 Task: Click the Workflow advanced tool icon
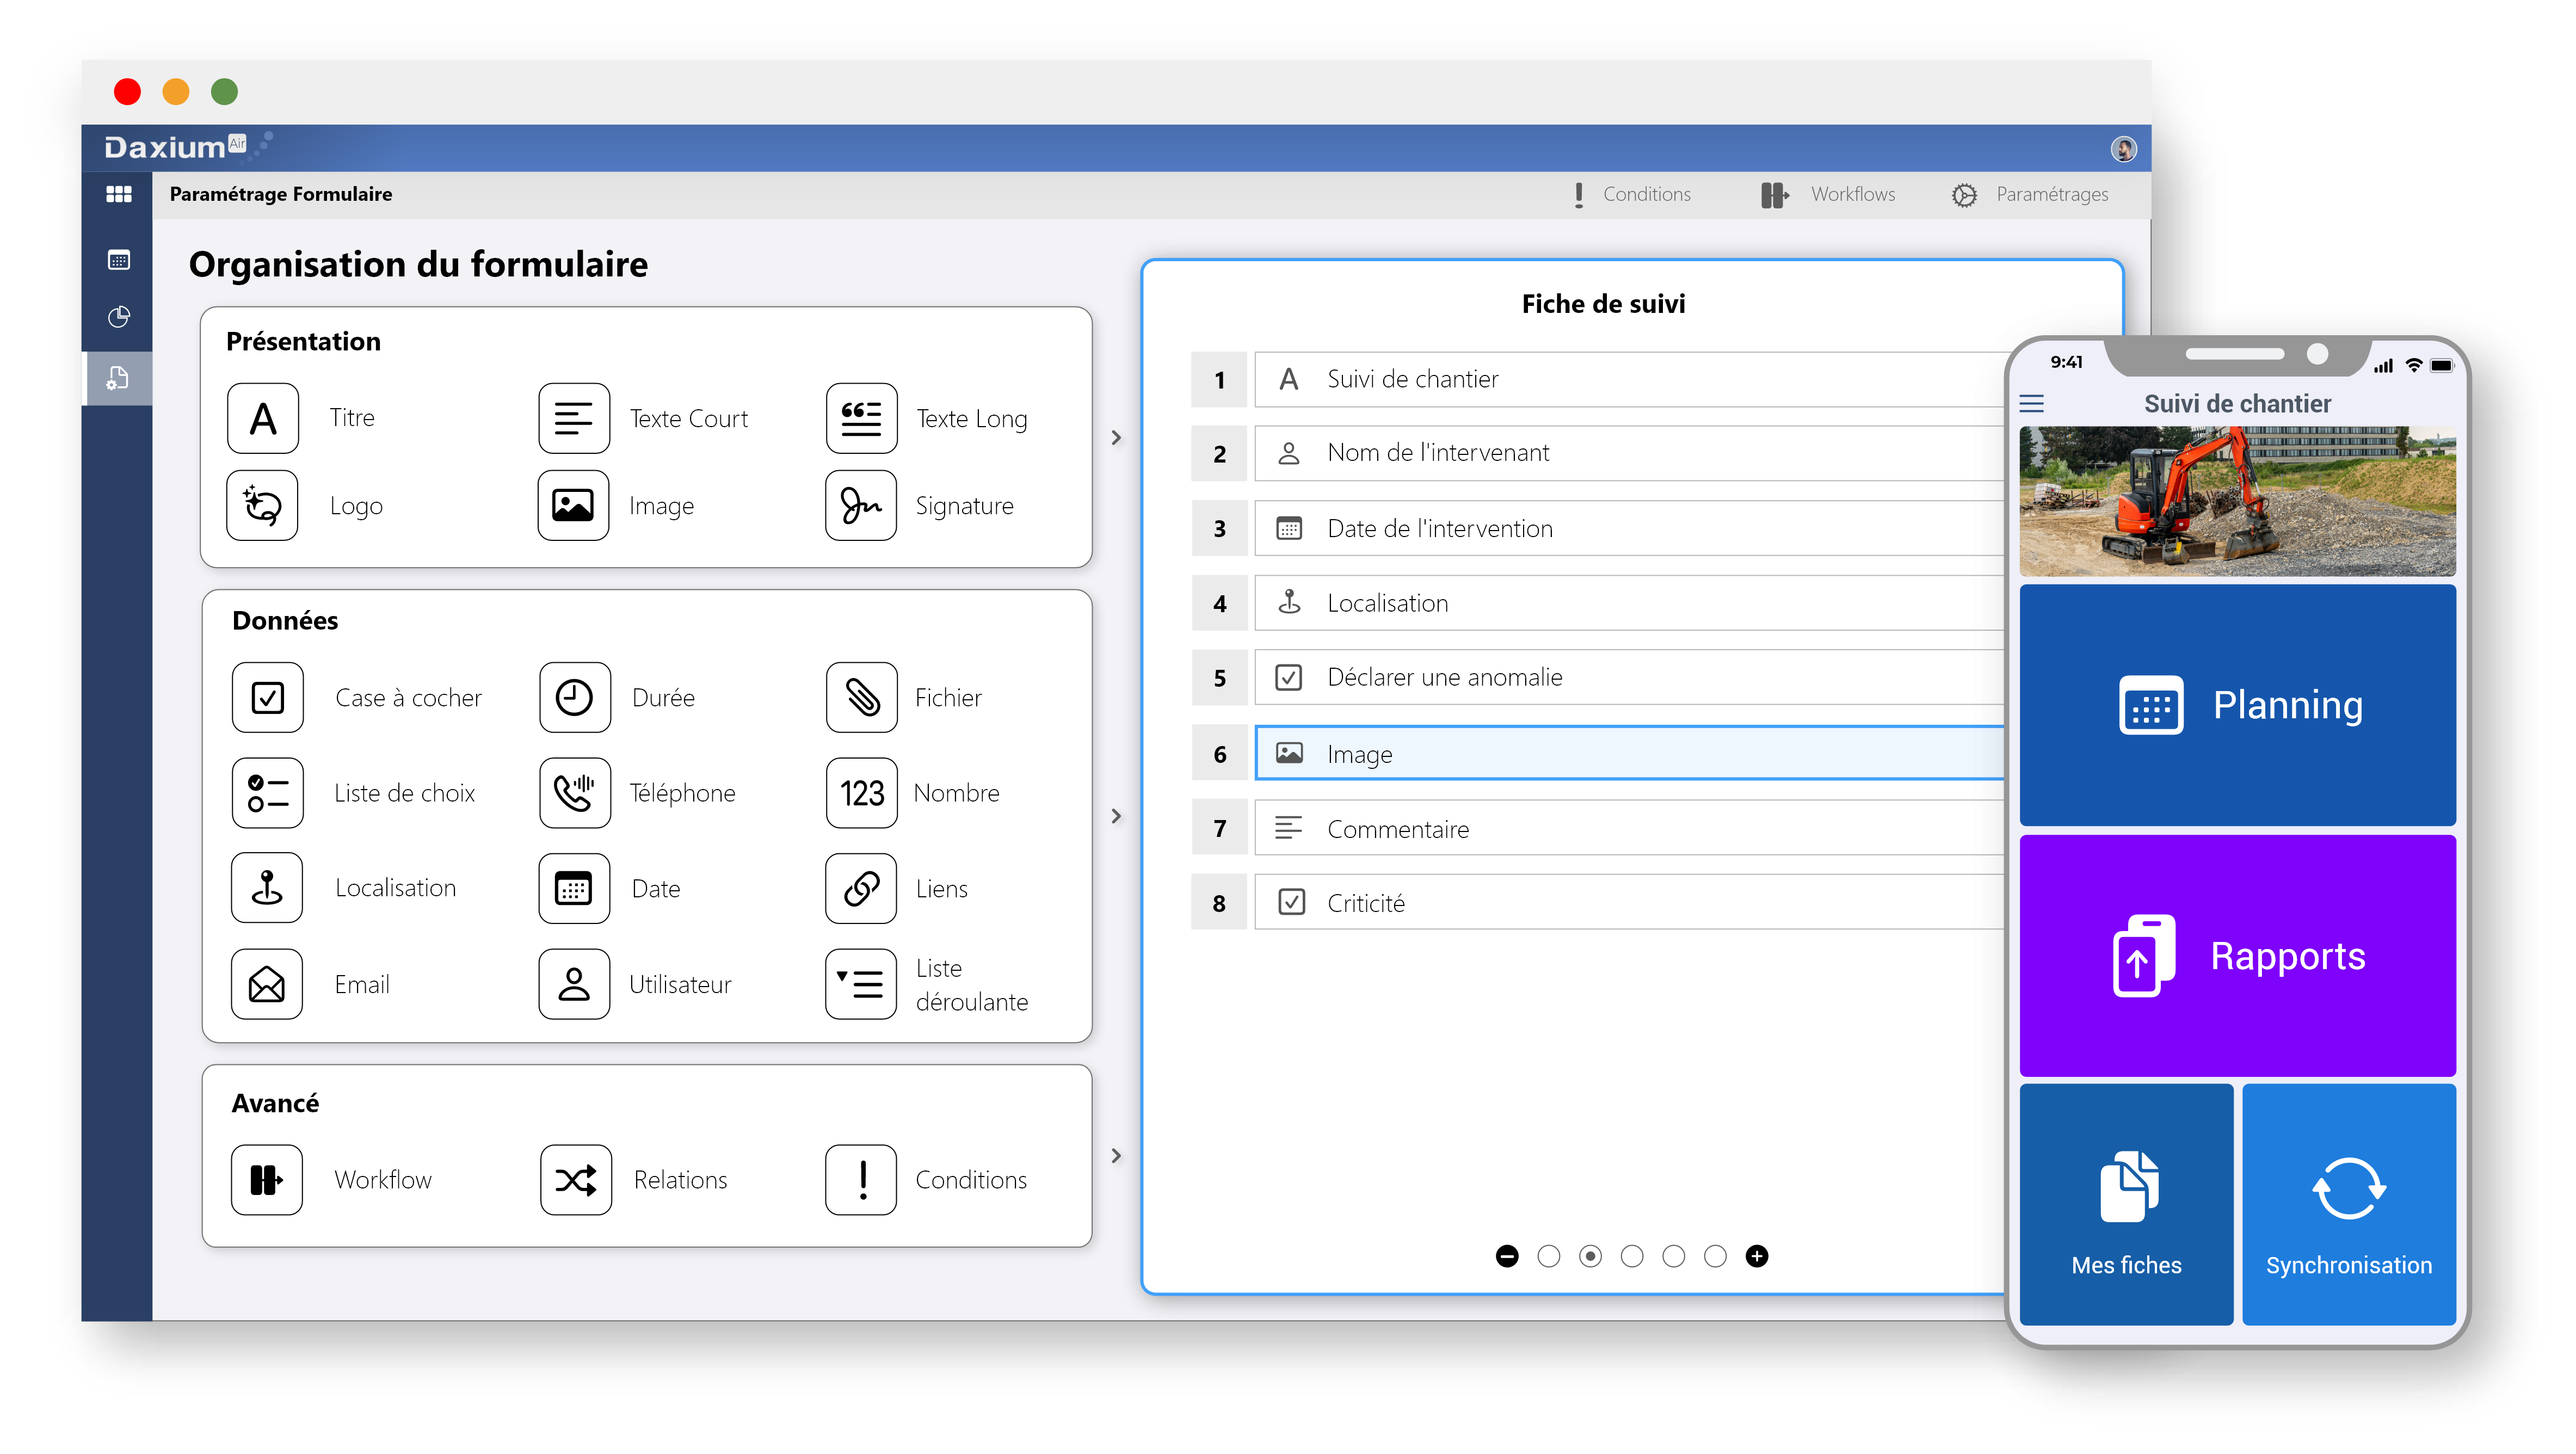[269, 1178]
